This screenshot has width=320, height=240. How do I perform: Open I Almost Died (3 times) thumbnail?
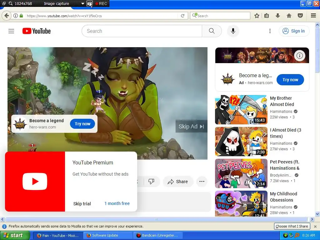(241, 142)
